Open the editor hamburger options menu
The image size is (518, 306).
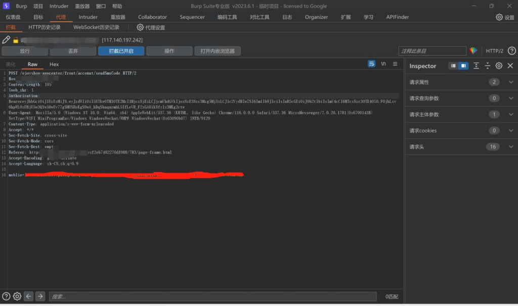395,64
